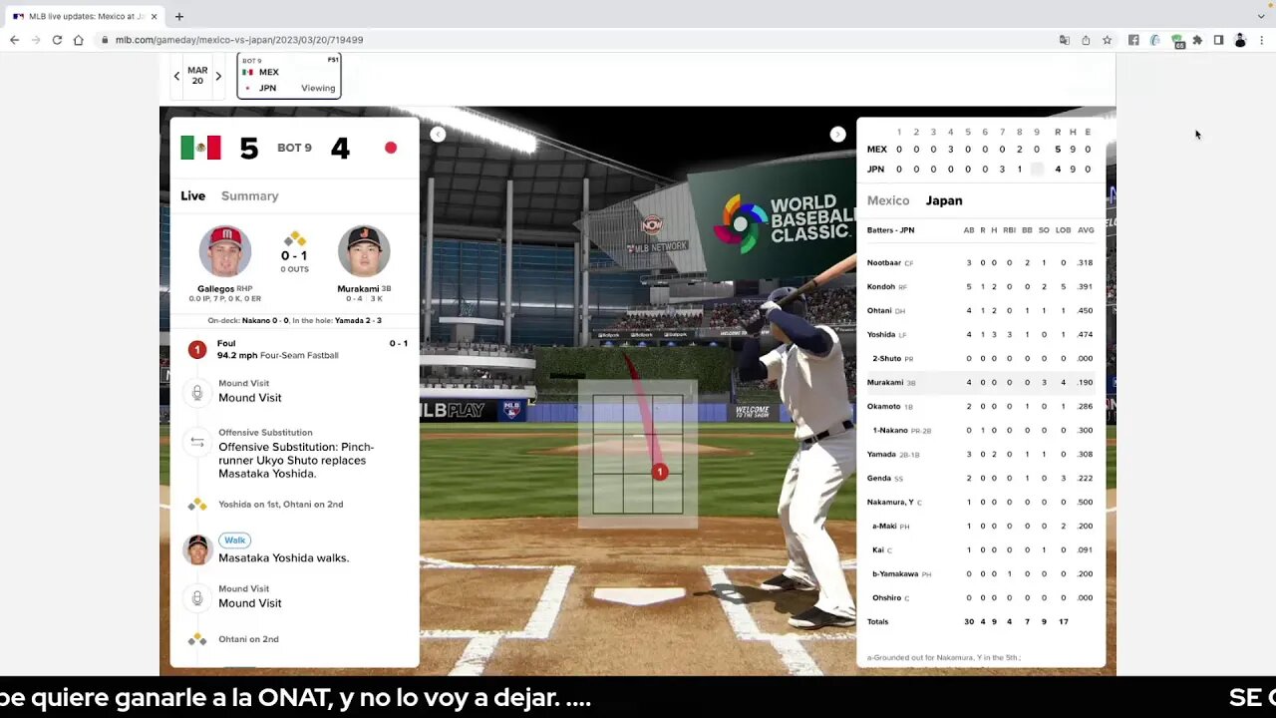Click the second Mound Visit microphone icon
This screenshot has width=1276, height=718.
coord(197,597)
